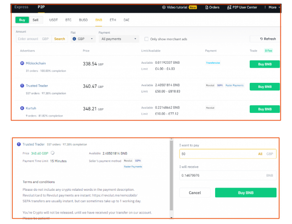Click the 338.54 GBP price
The height and width of the screenshot is (224, 292).
(93, 64)
